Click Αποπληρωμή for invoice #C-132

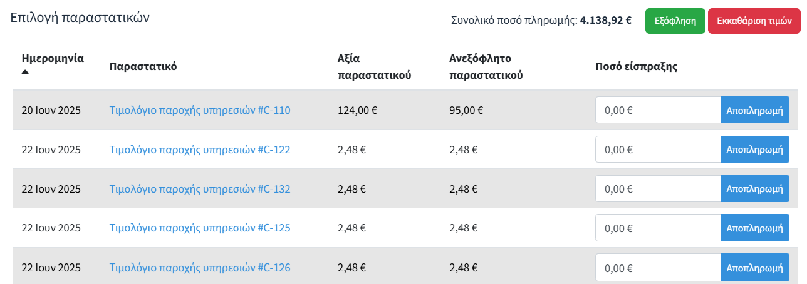coord(754,189)
